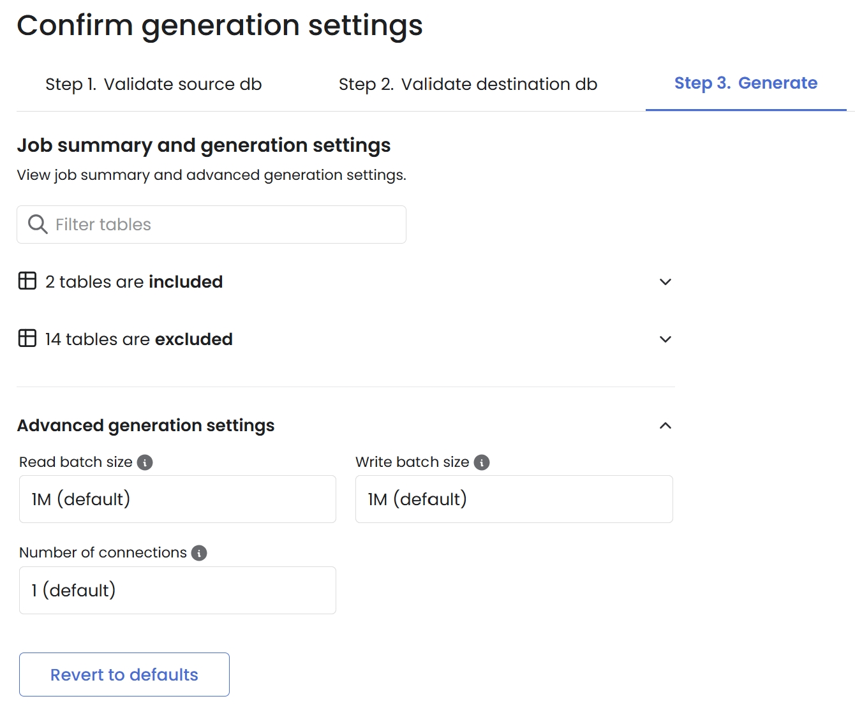The width and height of the screenshot is (855, 708).
Task: Click the info icon next to Write batch size
Action: click(x=482, y=462)
